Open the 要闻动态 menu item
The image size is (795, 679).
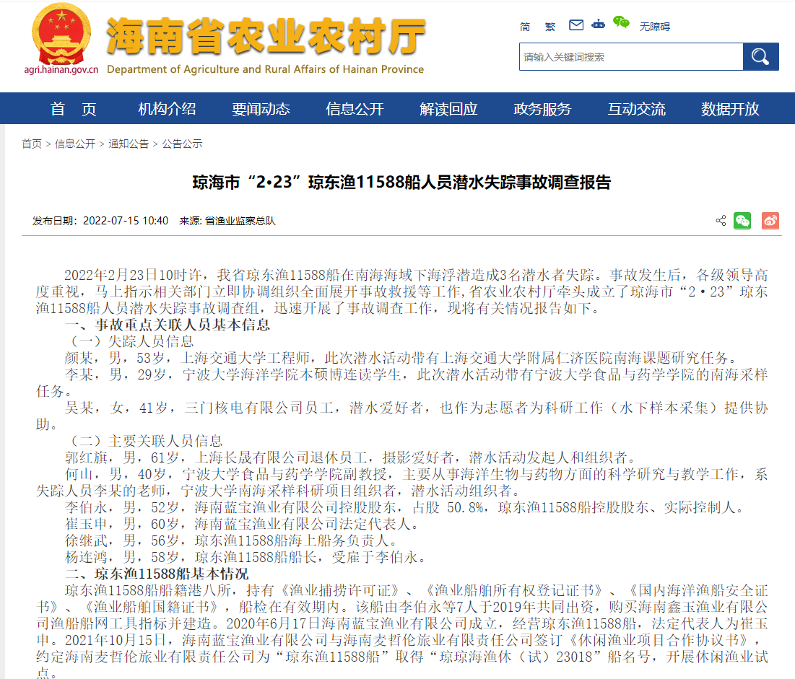(x=261, y=108)
